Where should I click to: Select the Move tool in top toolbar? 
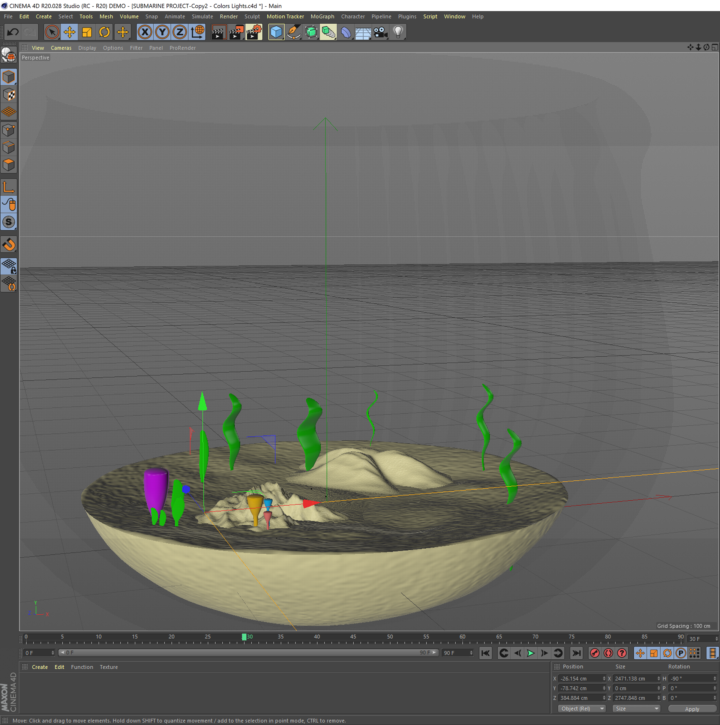point(69,32)
